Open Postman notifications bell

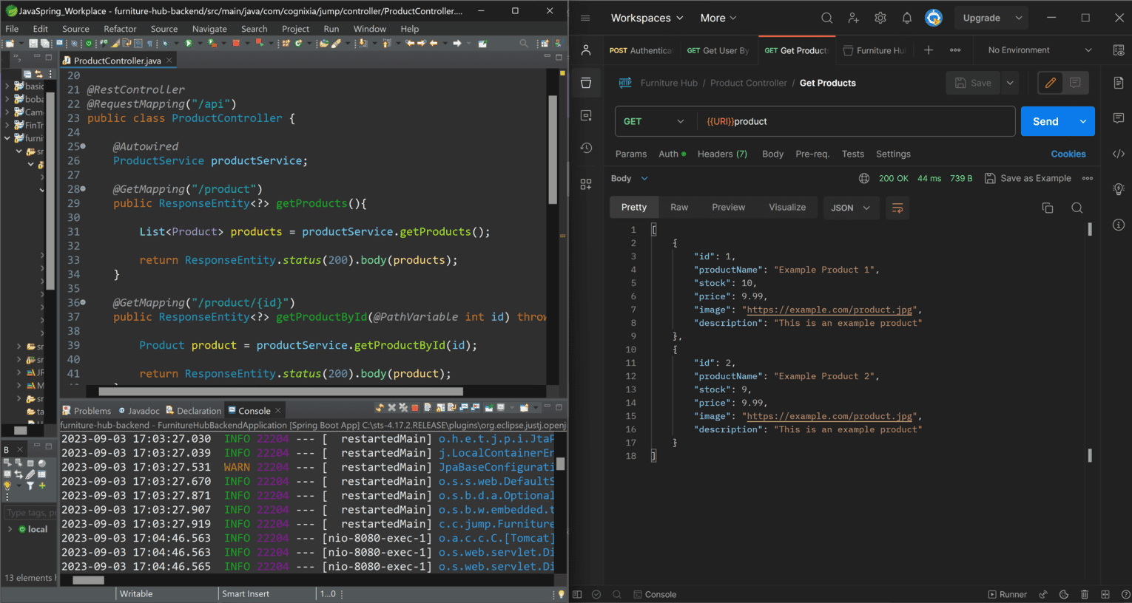click(906, 18)
